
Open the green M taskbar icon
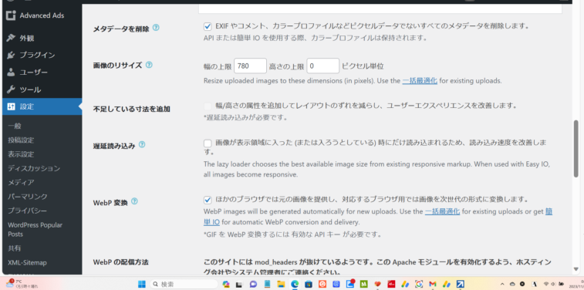(x=363, y=284)
